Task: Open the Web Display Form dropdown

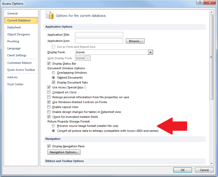Action: (87, 58)
